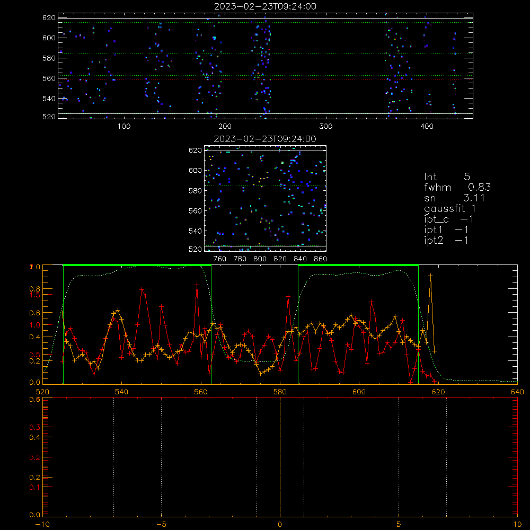The image size is (530, 530).
Task: Click x-axis label 400 on top spectrogram
Action: (427, 127)
